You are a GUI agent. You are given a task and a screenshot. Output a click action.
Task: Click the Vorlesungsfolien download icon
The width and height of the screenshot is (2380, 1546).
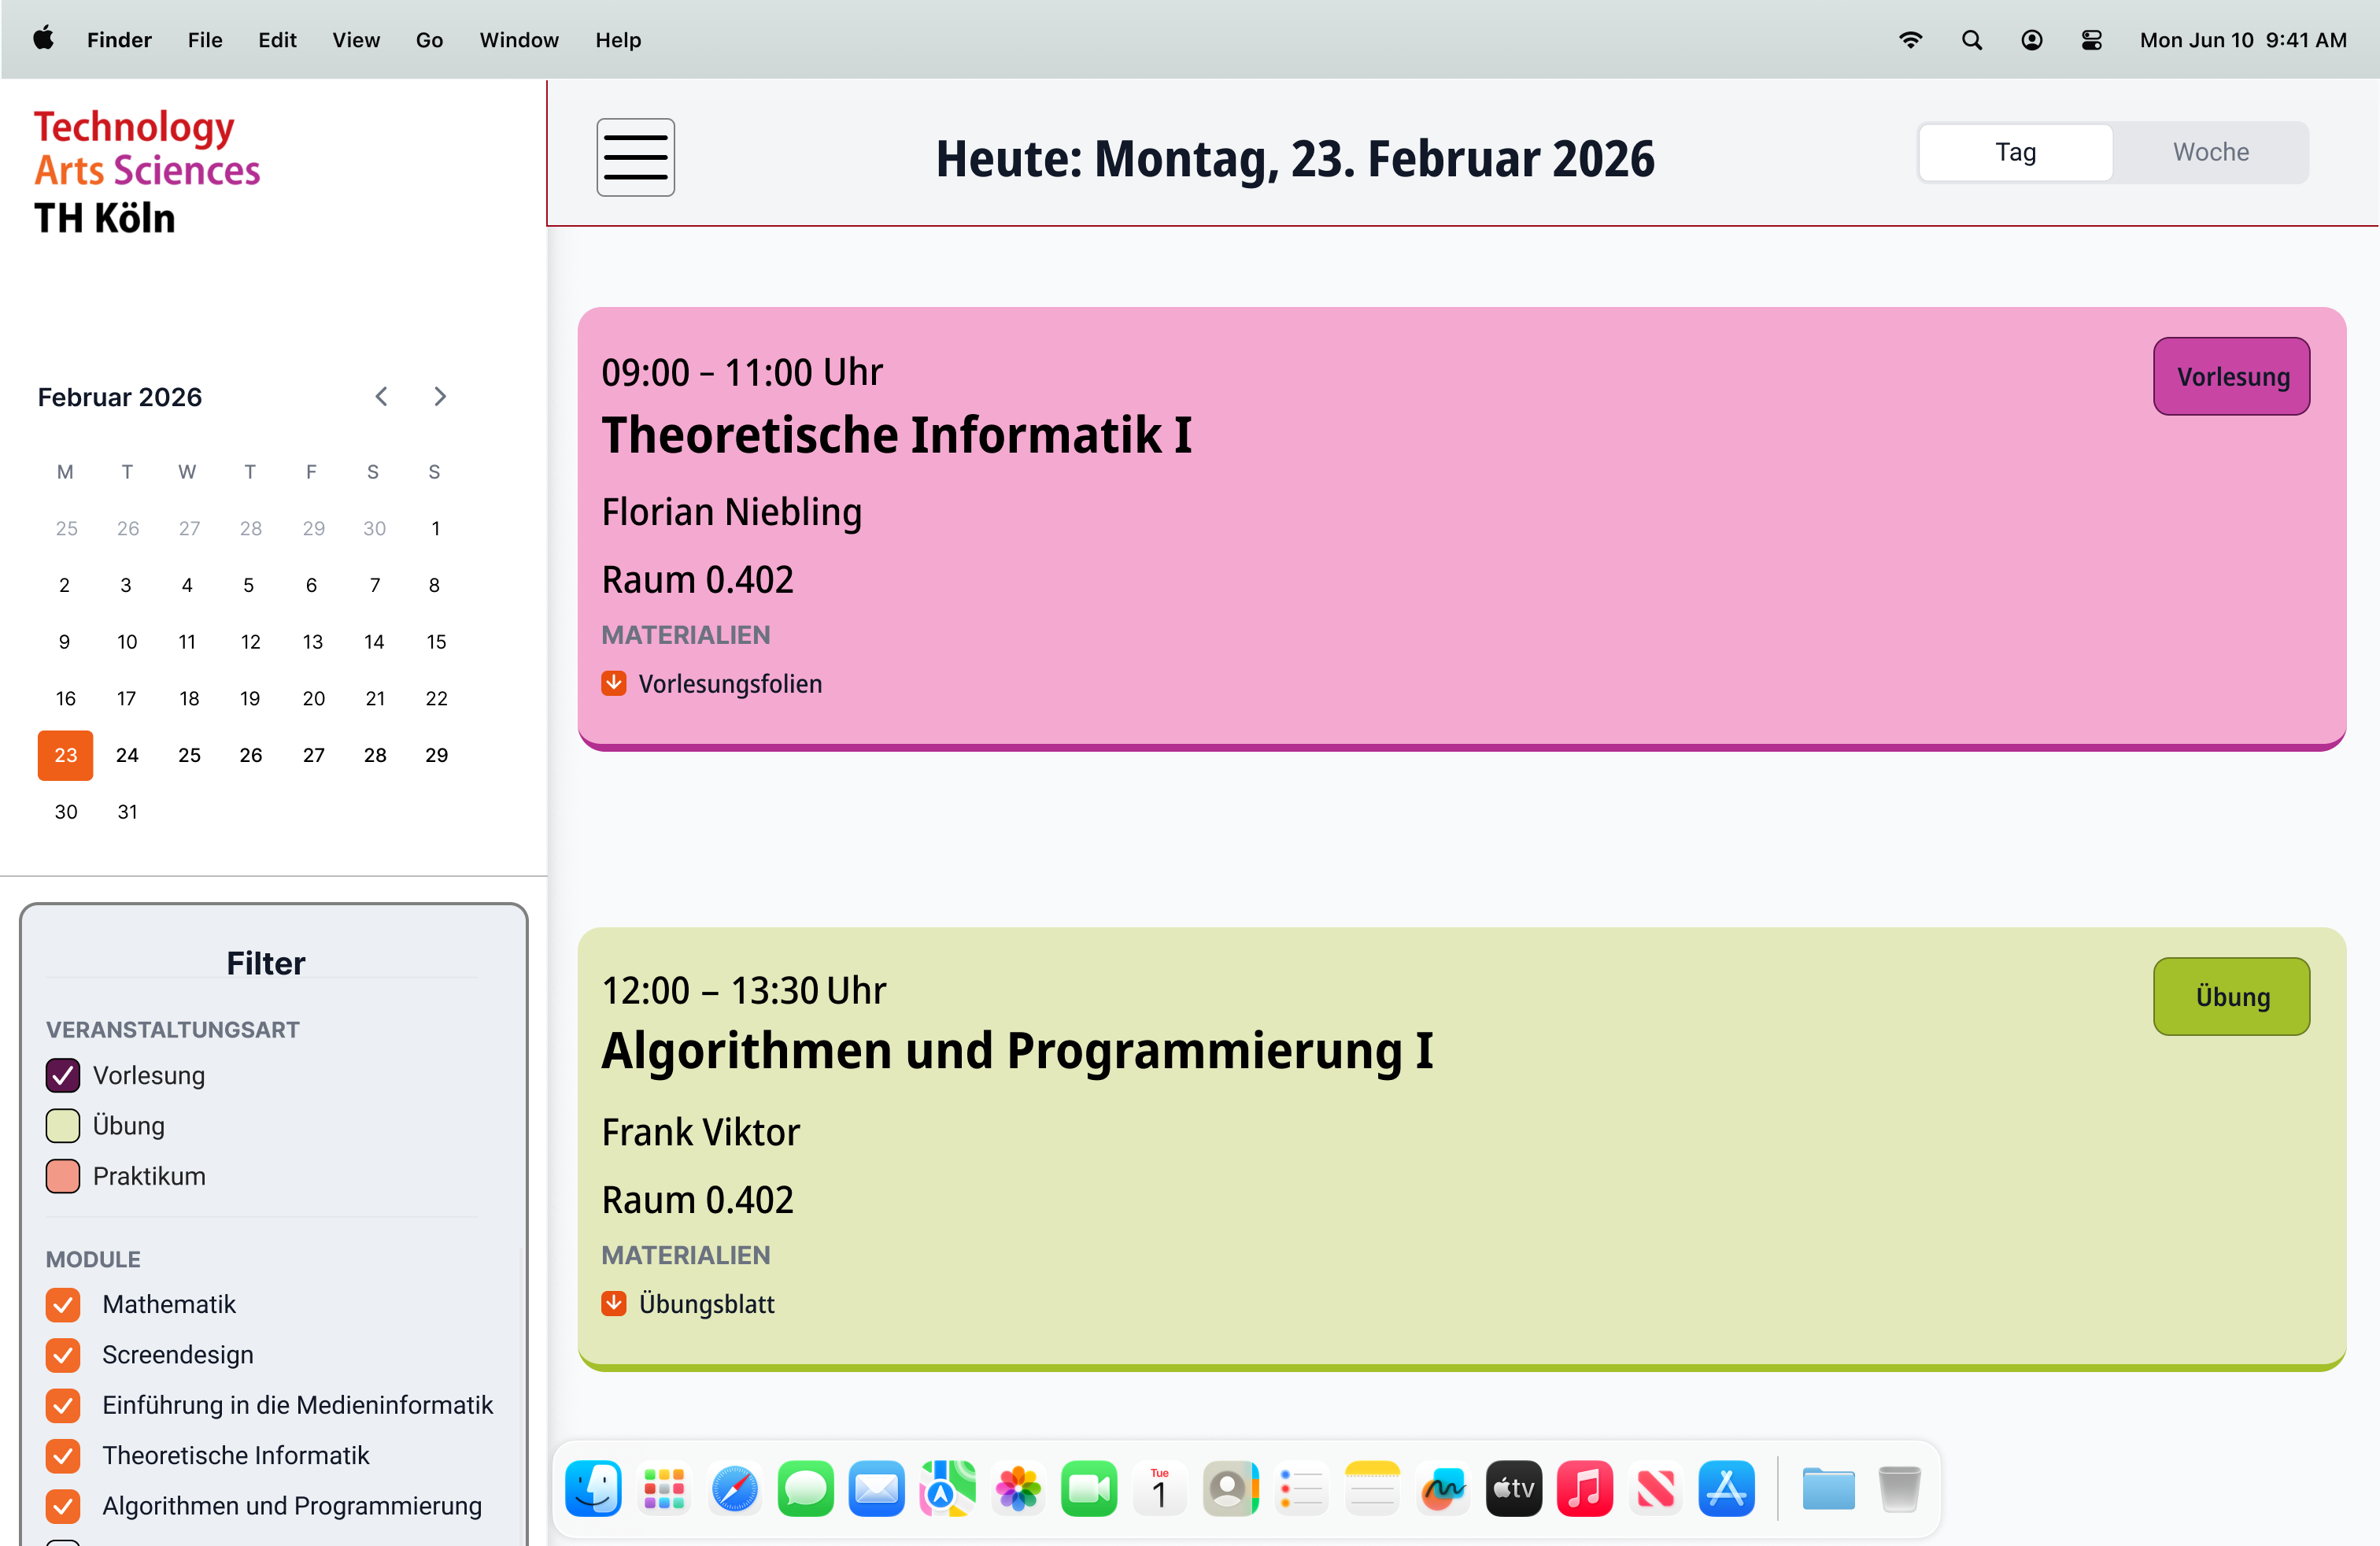(x=613, y=683)
